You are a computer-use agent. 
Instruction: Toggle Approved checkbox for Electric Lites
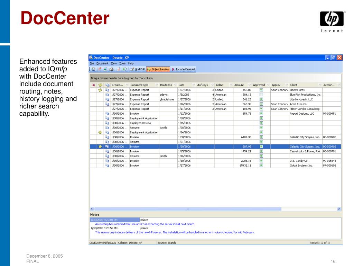(x=261, y=90)
